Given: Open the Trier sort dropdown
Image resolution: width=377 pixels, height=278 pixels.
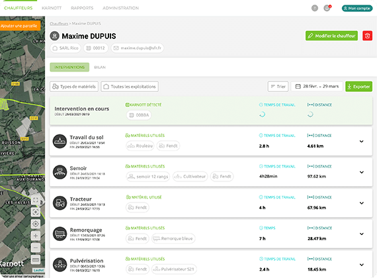Looking at the screenshot, I should (x=278, y=87).
